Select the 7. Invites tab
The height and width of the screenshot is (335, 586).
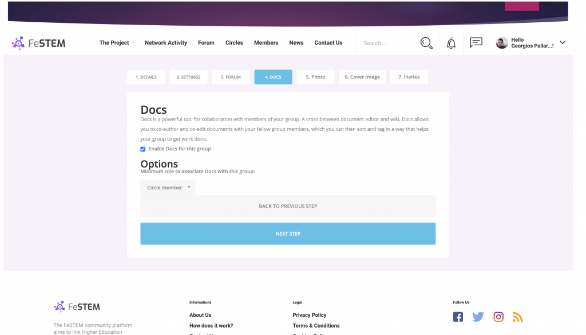pos(409,77)
